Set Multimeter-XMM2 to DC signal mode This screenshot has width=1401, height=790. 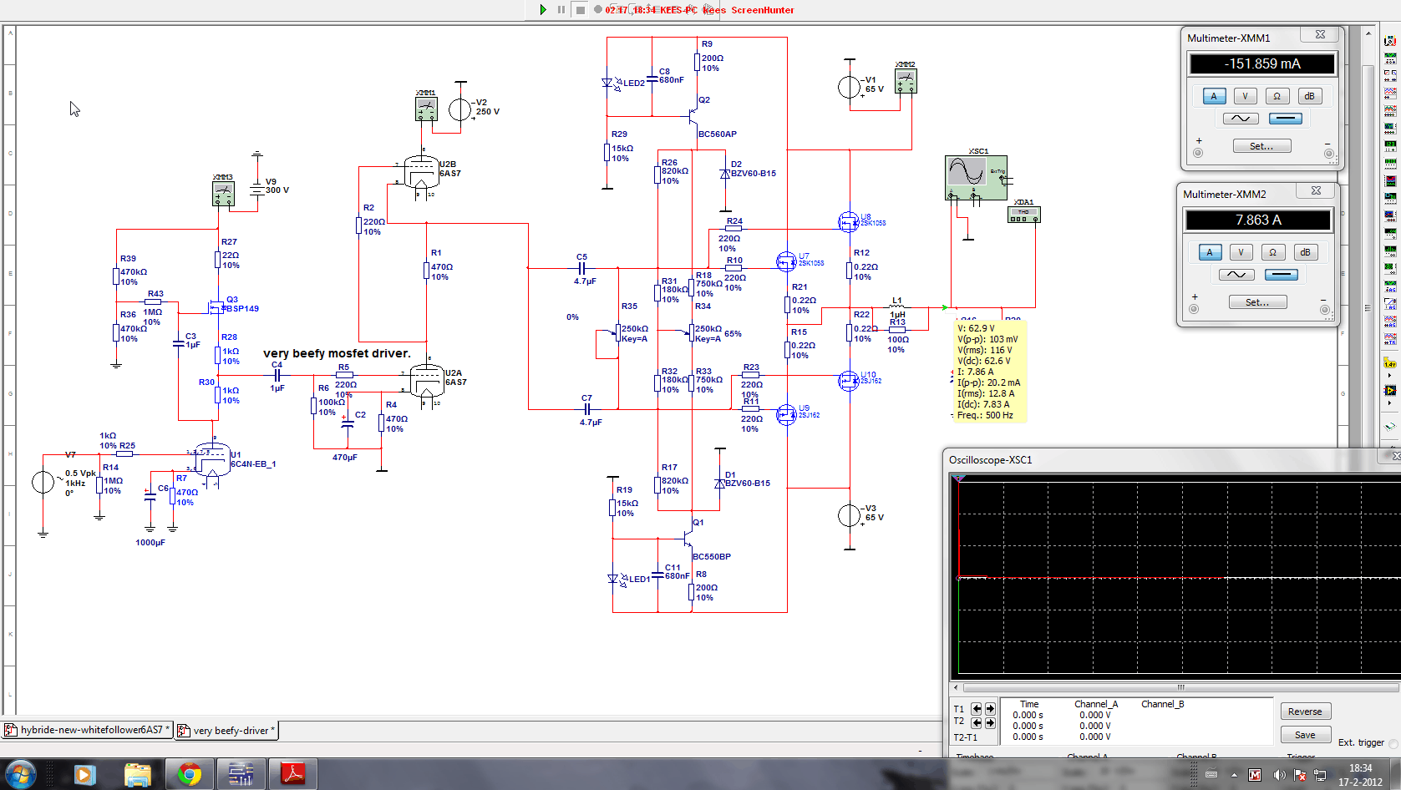point(1282,275)
